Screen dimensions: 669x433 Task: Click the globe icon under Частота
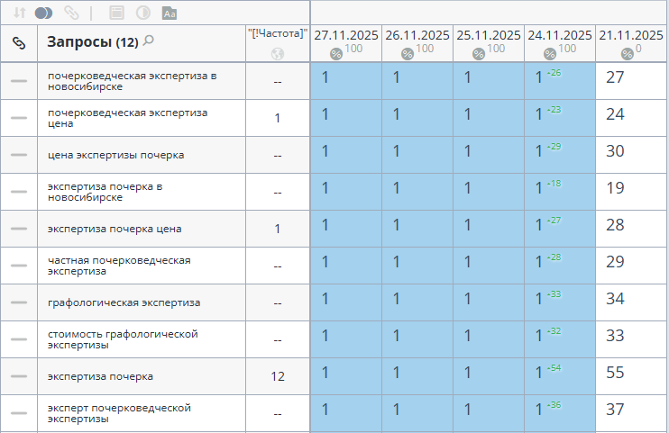(277, 54)
